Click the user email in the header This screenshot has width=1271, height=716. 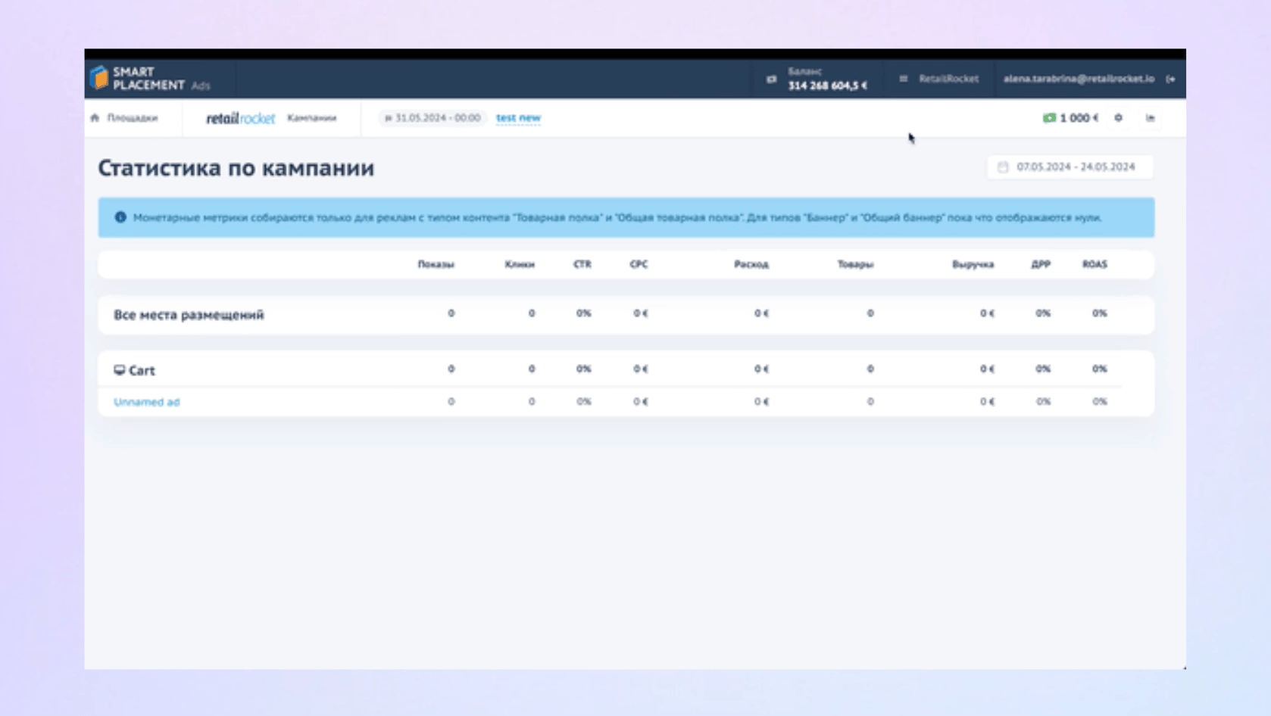pos(1078,79)
